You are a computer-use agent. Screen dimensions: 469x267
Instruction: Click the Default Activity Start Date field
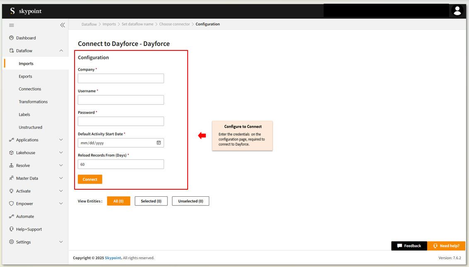pyautogui.click(x=121, y=143)
